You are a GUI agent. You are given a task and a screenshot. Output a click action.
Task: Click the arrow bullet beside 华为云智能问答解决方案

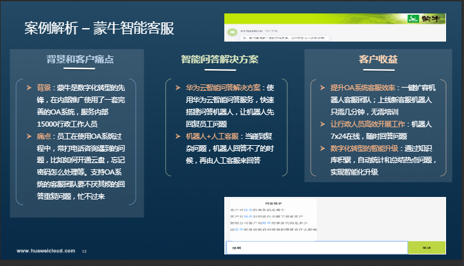pos(178,88)
